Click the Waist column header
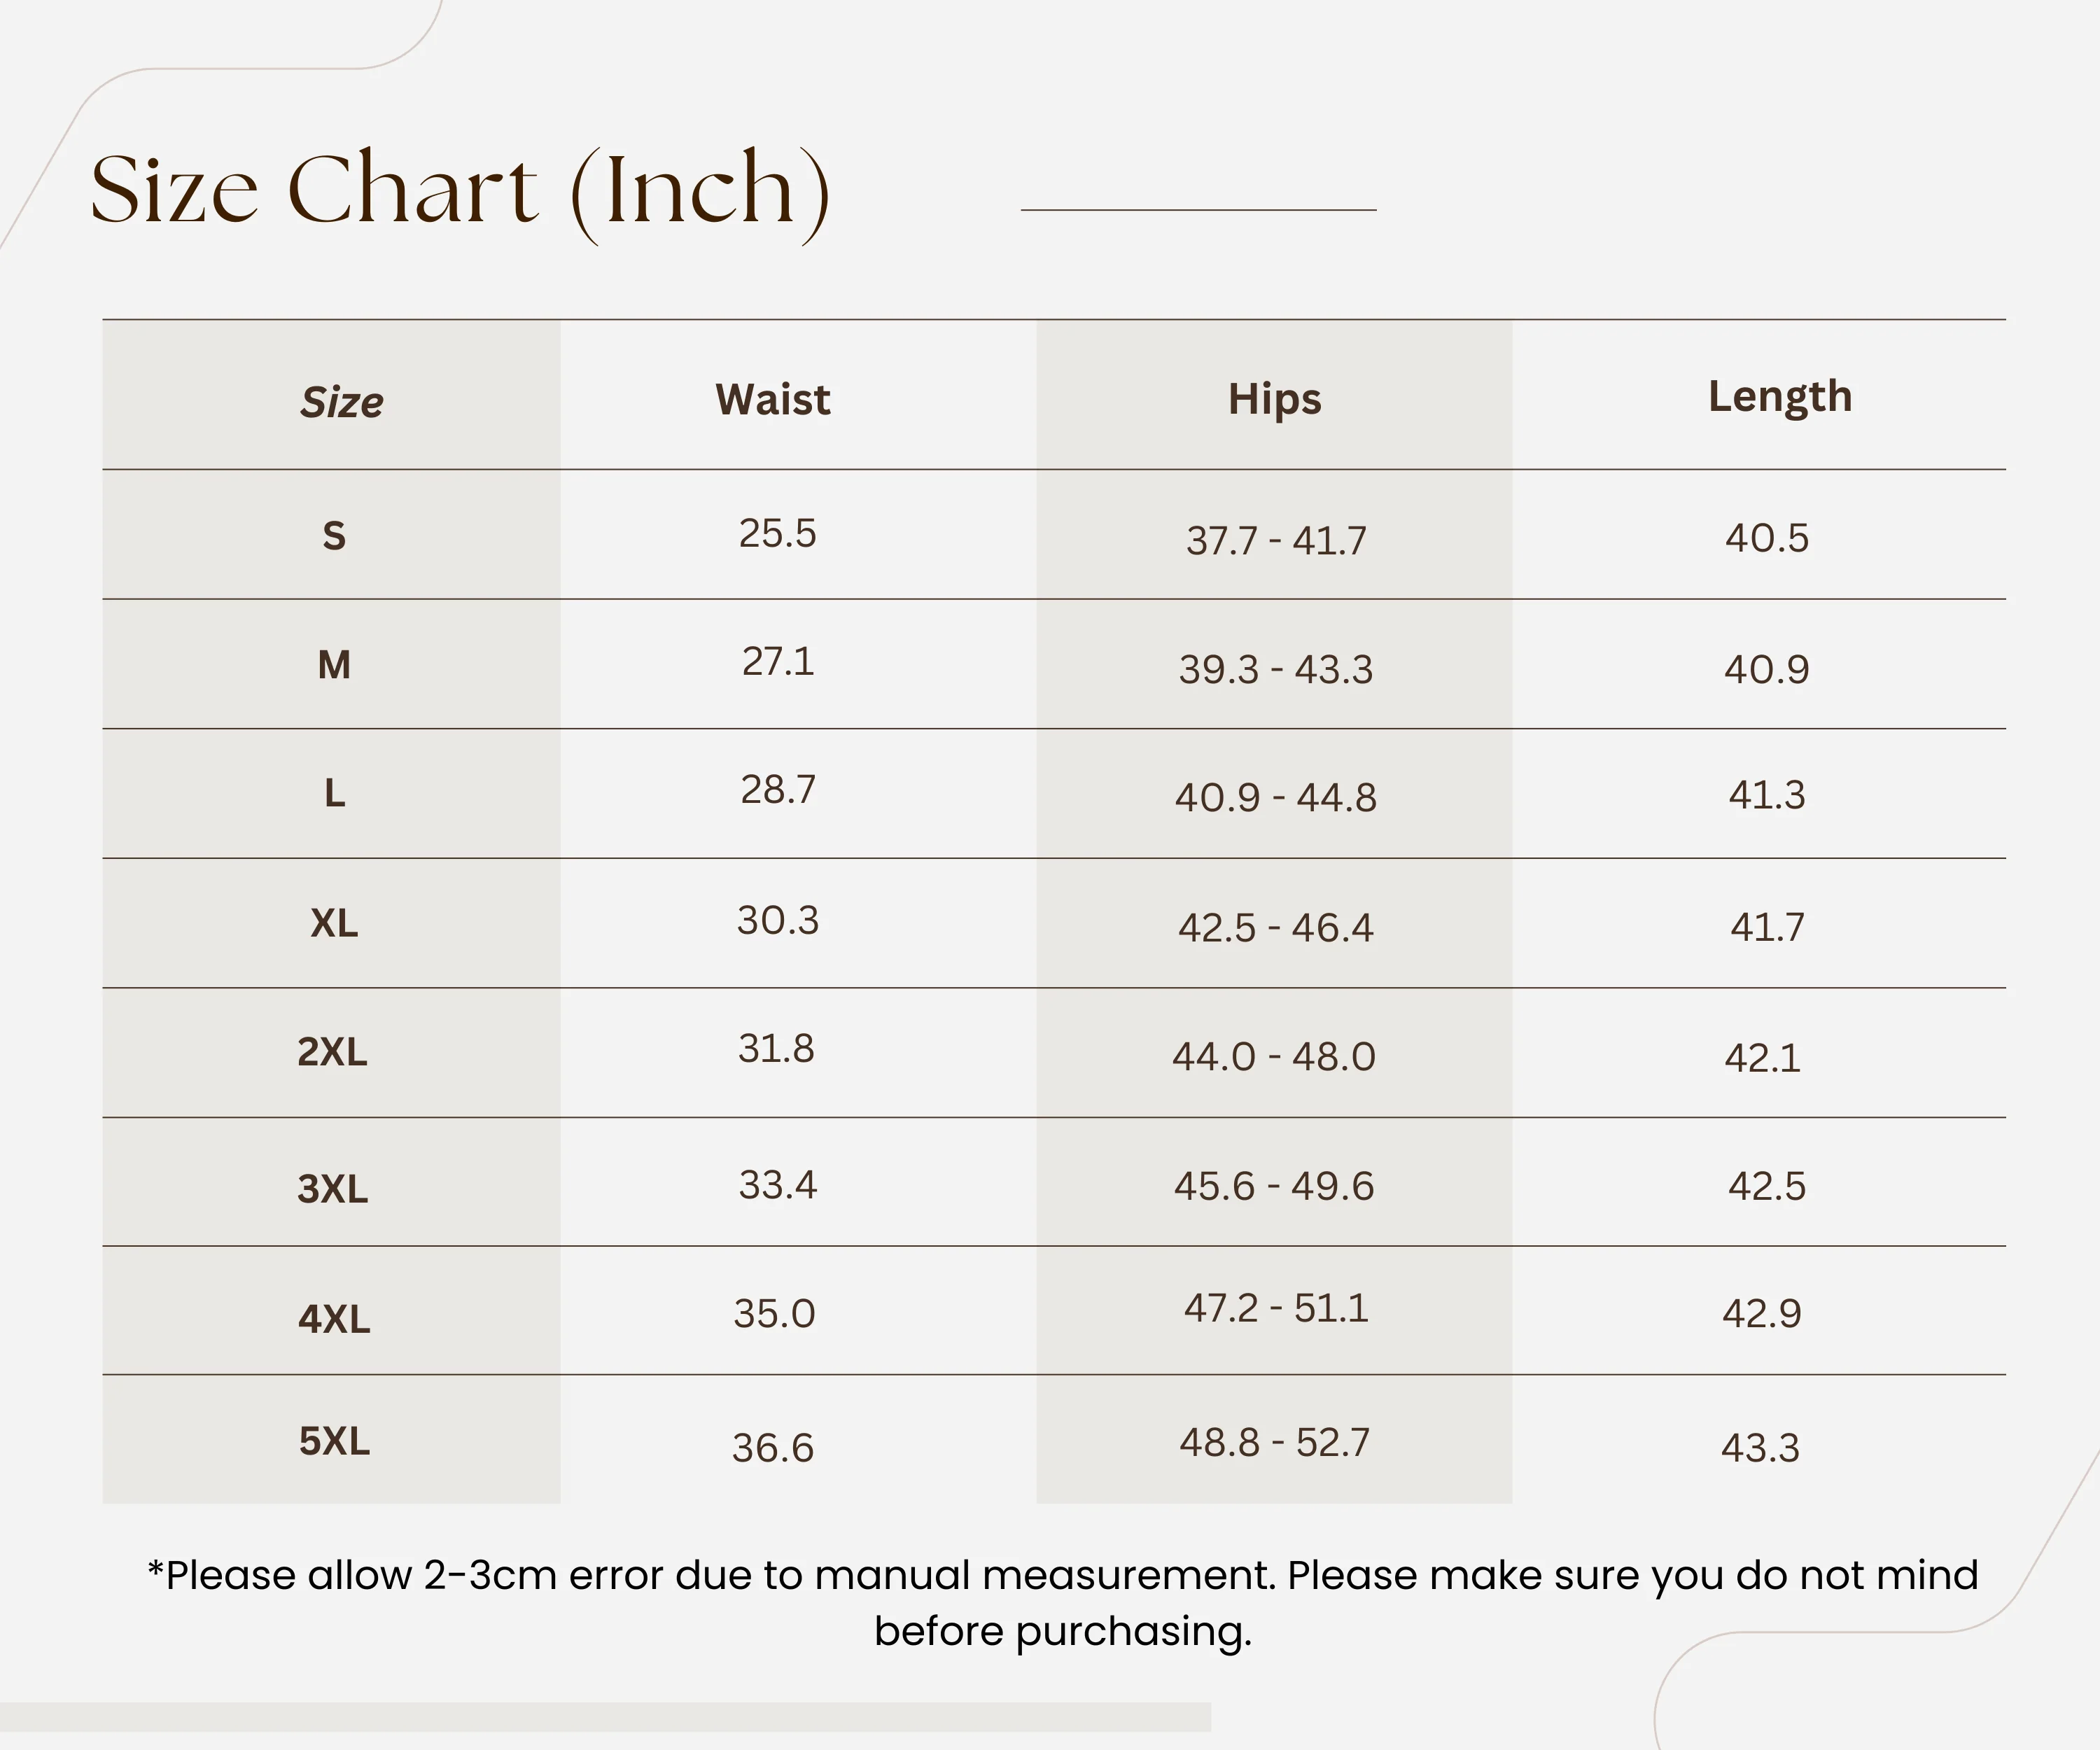2100x1750 pixels. pos(772,399)
